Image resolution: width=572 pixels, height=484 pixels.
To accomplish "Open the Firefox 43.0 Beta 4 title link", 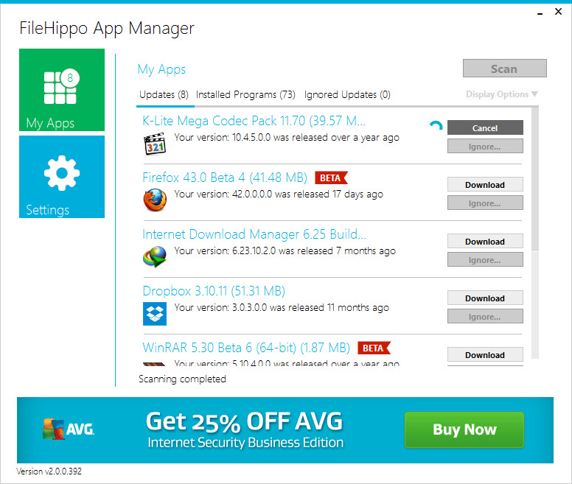I will pos(225,178).
